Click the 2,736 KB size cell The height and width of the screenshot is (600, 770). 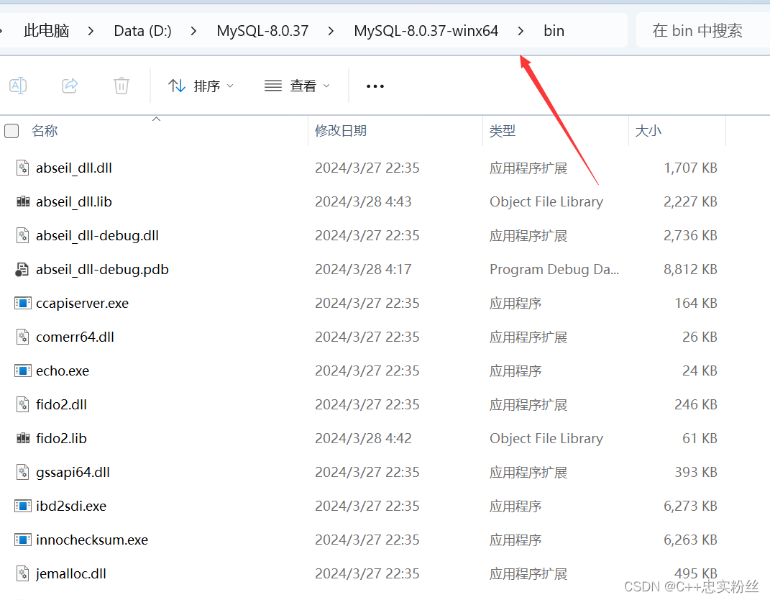click(690, 236)
